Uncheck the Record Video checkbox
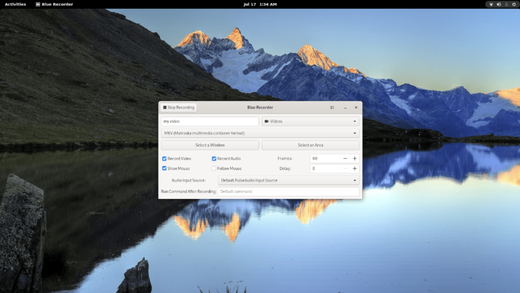This screenshot has width=520, height=293. tap(165, 158)
